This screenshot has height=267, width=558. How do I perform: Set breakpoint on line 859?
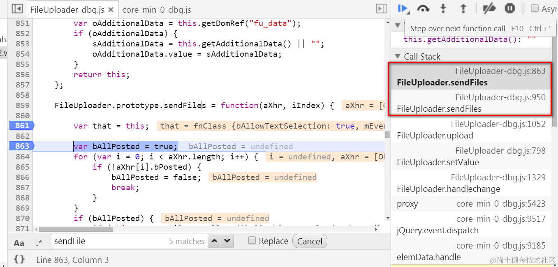point(22,105)
